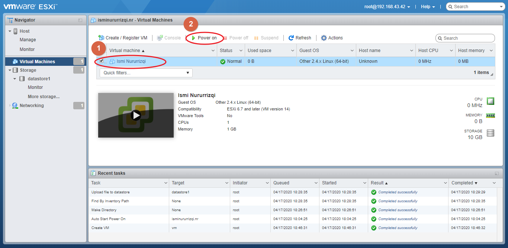Open the Status column dropdown

tap(240, 50)
